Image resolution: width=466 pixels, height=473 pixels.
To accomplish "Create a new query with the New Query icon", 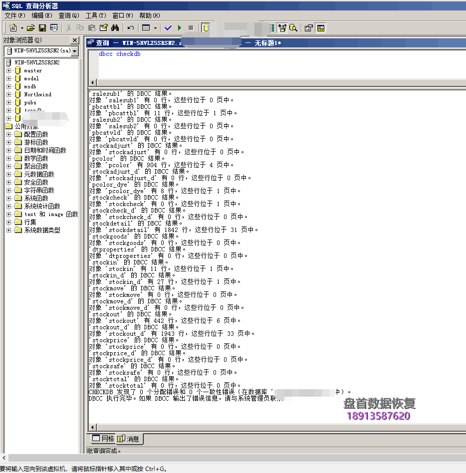I will [x=12, y=28].
